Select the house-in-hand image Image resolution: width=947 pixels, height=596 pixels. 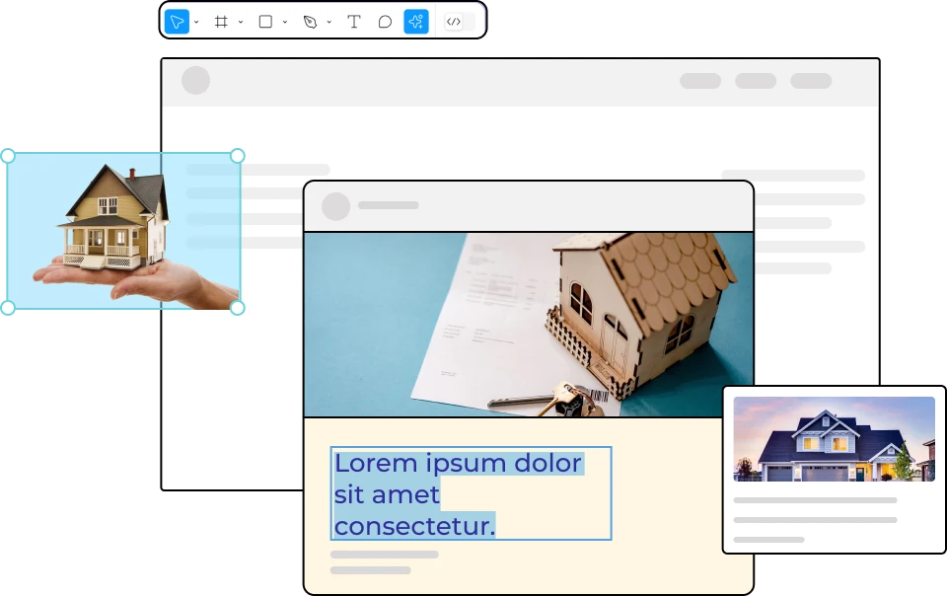coord(123,232)
